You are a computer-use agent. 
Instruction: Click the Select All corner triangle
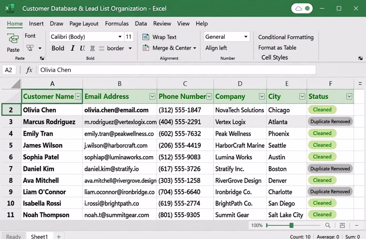pos(16,84)
